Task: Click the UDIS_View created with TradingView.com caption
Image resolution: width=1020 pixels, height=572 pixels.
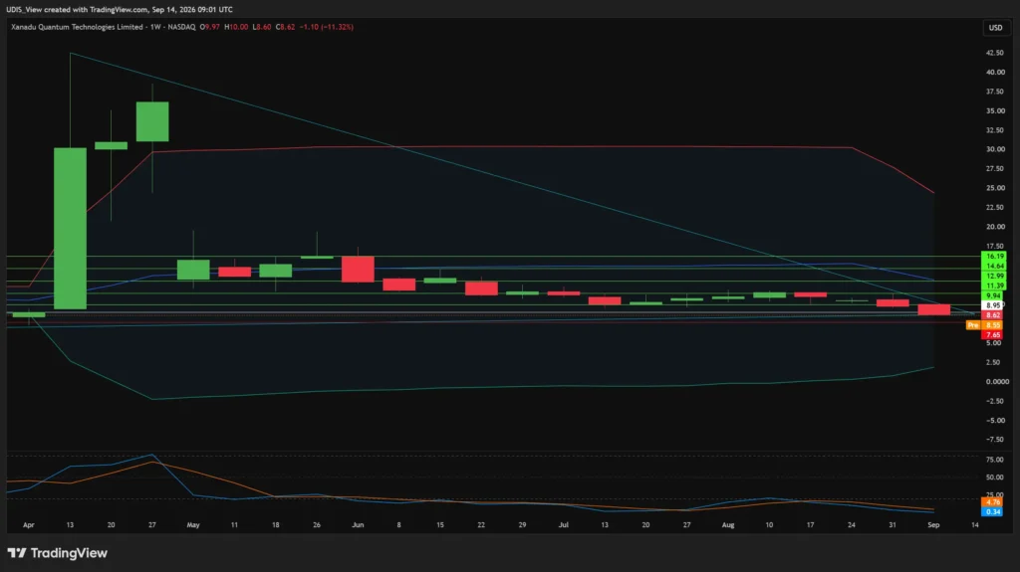Action: point(120,9)
